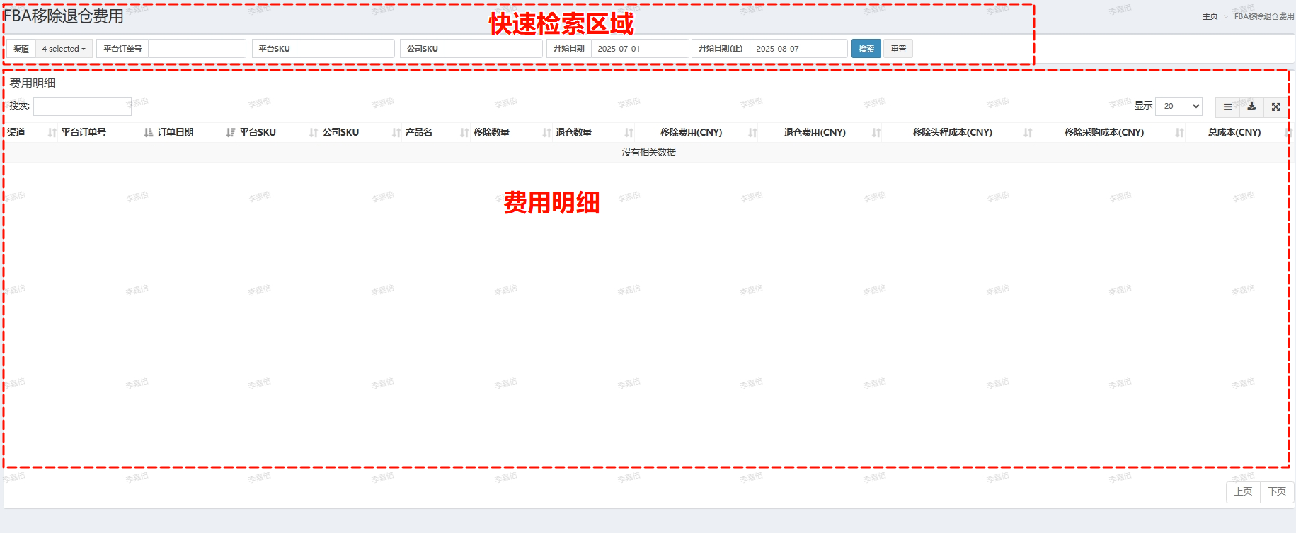This screenshot has height=533, width=1296.
Task: Sort by 退仓数量 column sort icon
Action: pos(629,133)
